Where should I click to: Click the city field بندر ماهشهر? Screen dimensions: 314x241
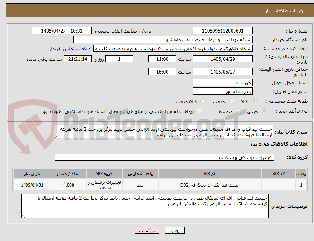tap(222, 91)
